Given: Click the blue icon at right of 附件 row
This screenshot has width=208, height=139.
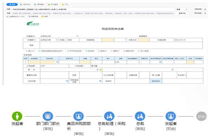Looking at the screenshot, I should [x=172, y=69].
